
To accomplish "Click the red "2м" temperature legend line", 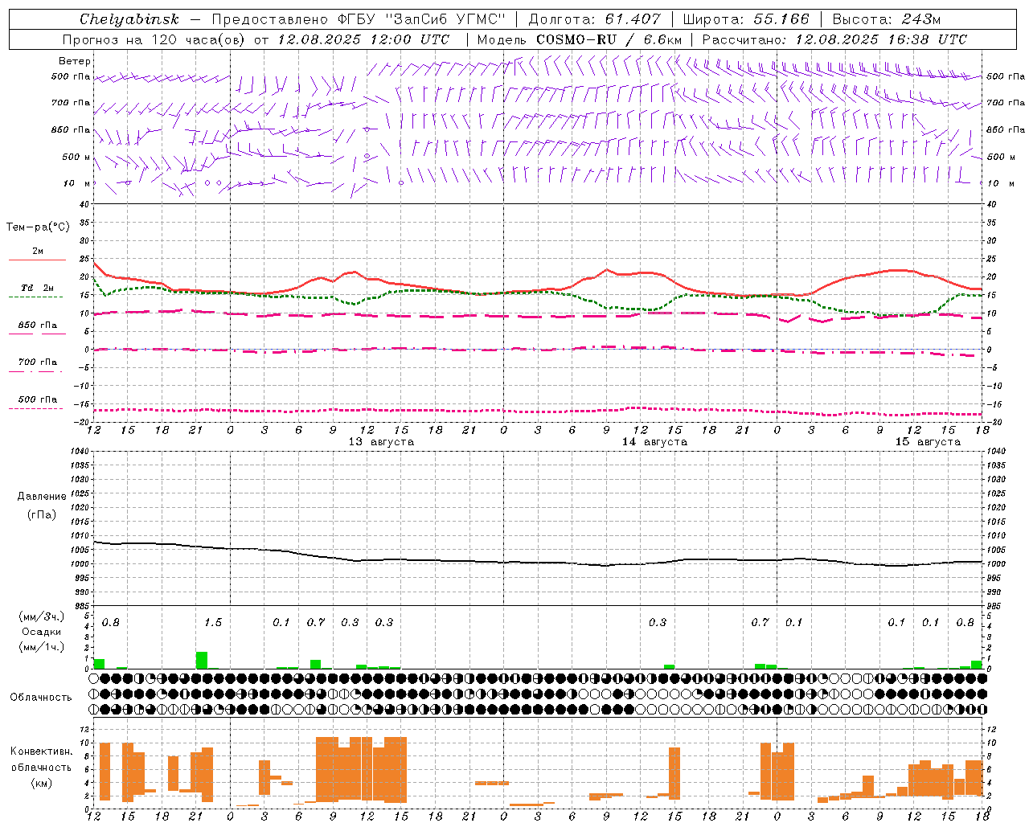I will pyautogui.click(x=37, y=260).
